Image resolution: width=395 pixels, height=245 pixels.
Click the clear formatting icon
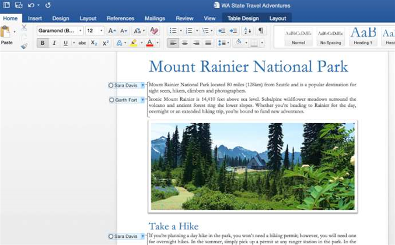pyautogui.click(x=154, y=30)
